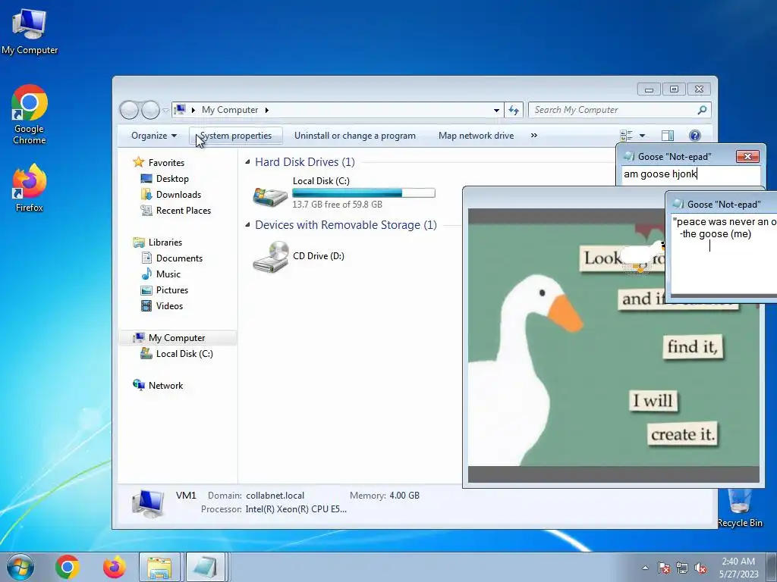Click the Favorites star icon
Image resolution: width=777 pixels, height=582 pixels.
tap(138, 162)
